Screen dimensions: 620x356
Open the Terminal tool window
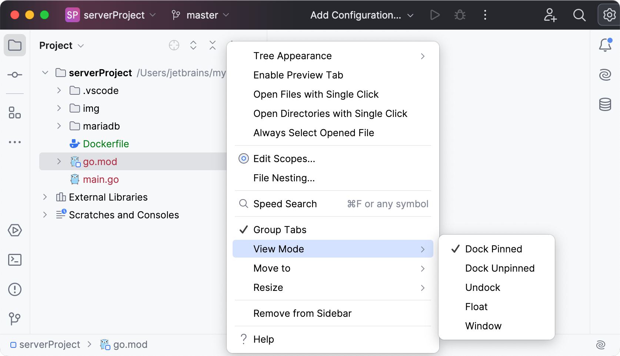point(15,260)
